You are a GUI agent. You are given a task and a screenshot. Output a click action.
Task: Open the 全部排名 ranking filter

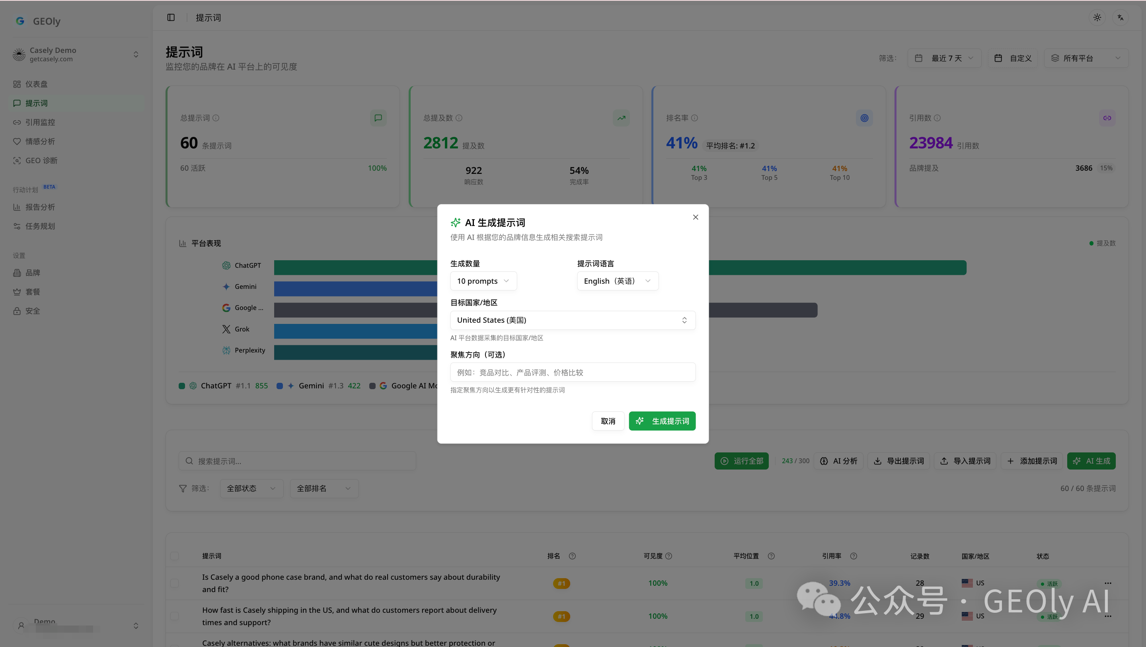[324, 489]
